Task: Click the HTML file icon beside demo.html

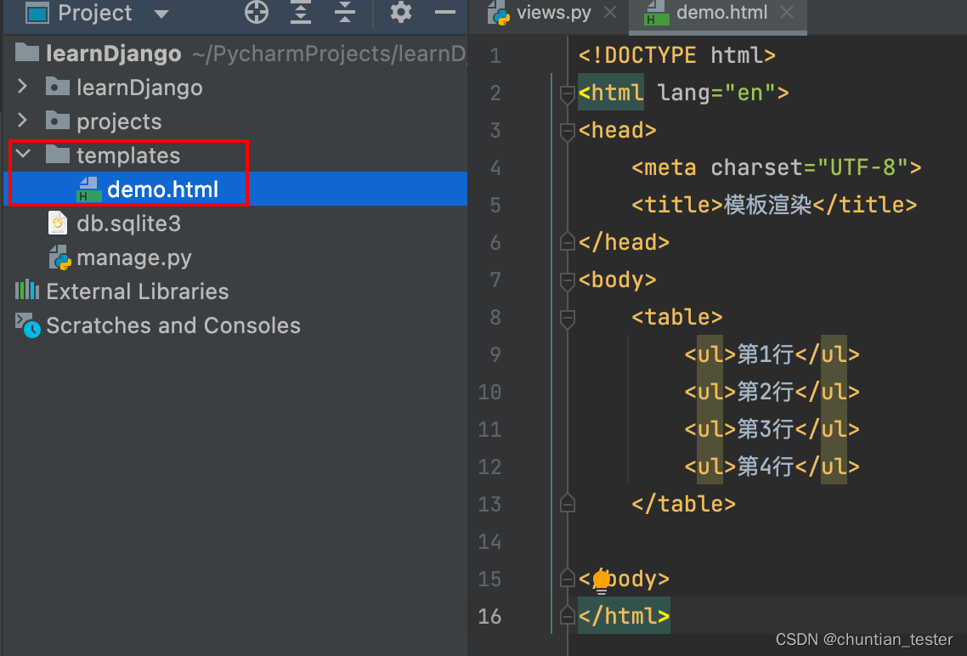Action: (x=88, y=189)
